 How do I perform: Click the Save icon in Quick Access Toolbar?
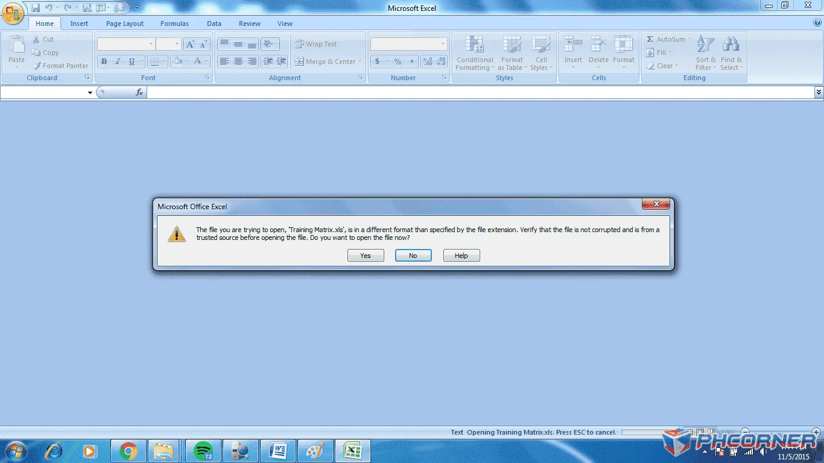[36, 8]
